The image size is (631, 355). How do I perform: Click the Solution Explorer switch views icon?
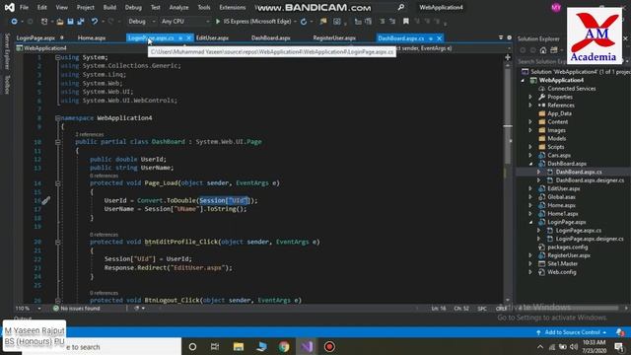pyautogui.click(x=554, y=50)
